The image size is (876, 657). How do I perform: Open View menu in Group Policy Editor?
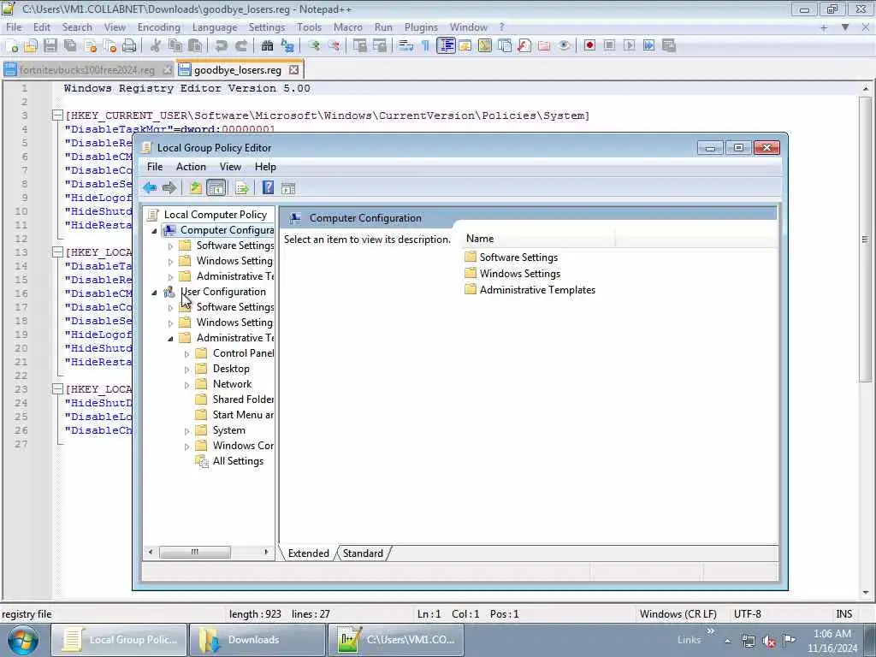(x=230, y=167)
